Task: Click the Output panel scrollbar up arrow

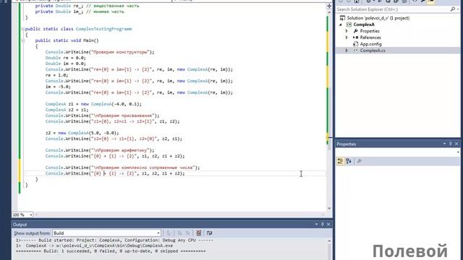Action: point(329,240)
